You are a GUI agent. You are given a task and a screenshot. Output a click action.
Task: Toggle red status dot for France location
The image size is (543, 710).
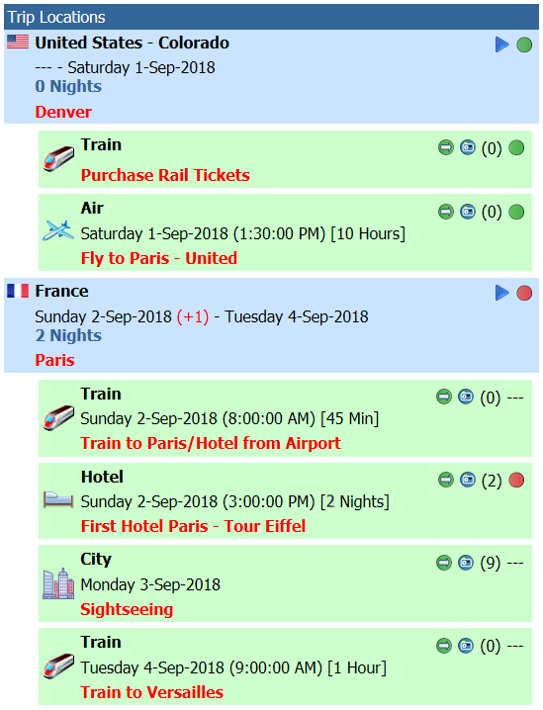[524, 293]
